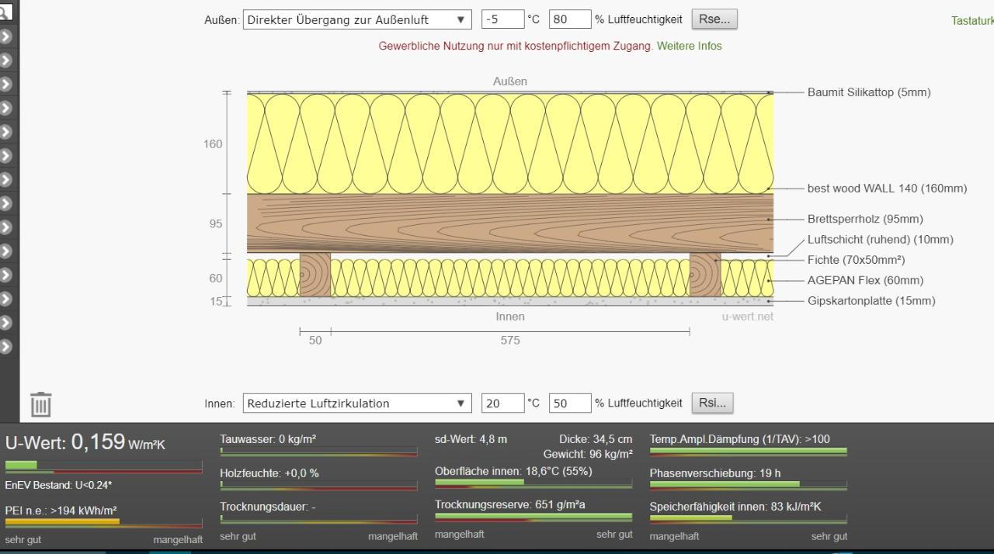Click the sd-Wert: 4,8 m result
Image resolution: width=994 pixels, height=554 pixels.
[x=471, y=439]
